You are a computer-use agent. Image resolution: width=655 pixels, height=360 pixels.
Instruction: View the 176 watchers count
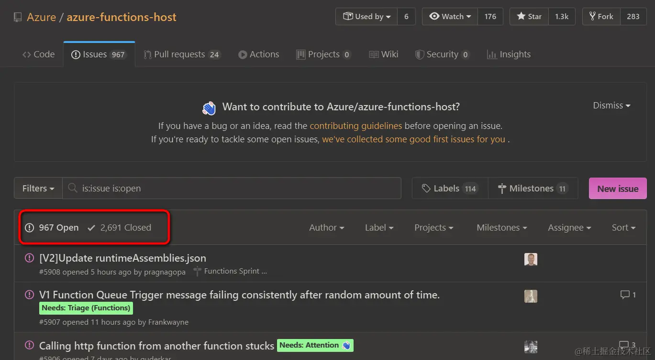click(x=490, y=17)
